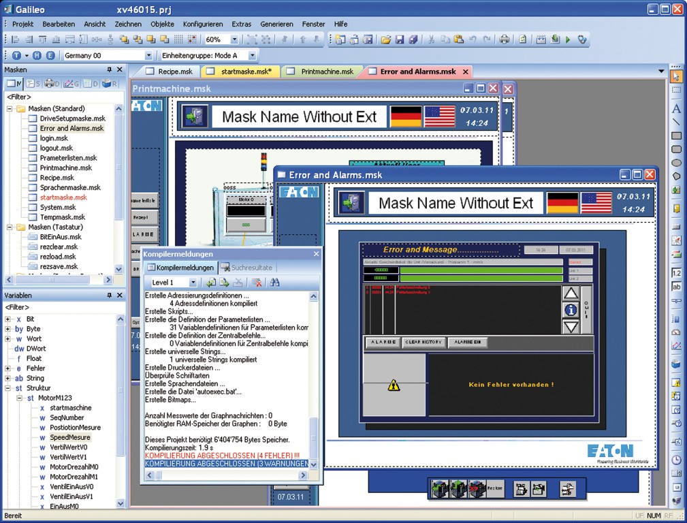
Task: Collapse the Masken (Tastatur) folder
Action: coord(10,227)
